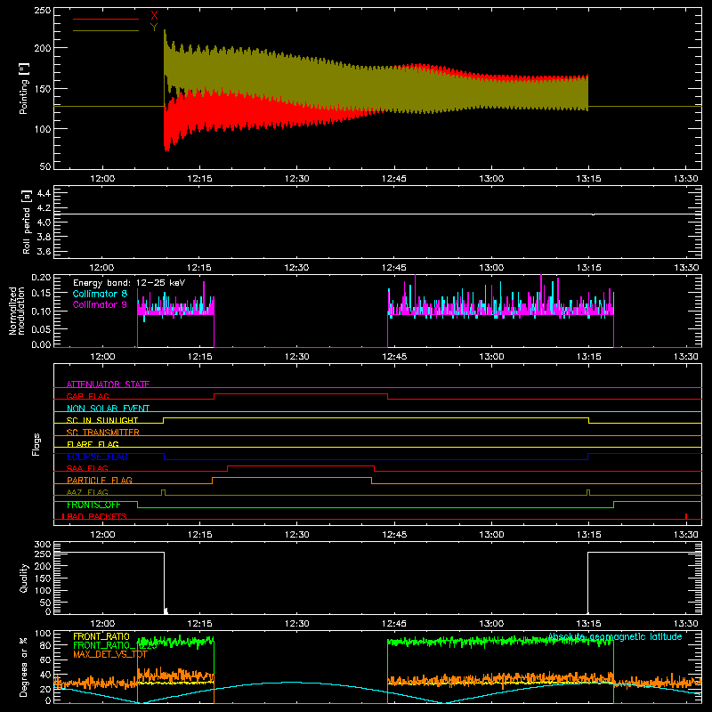The width and height of the screenshot is (712, 712).
Task: Click the 'Absolute geomagnetic latitude' label
Action: coord(615,636)
